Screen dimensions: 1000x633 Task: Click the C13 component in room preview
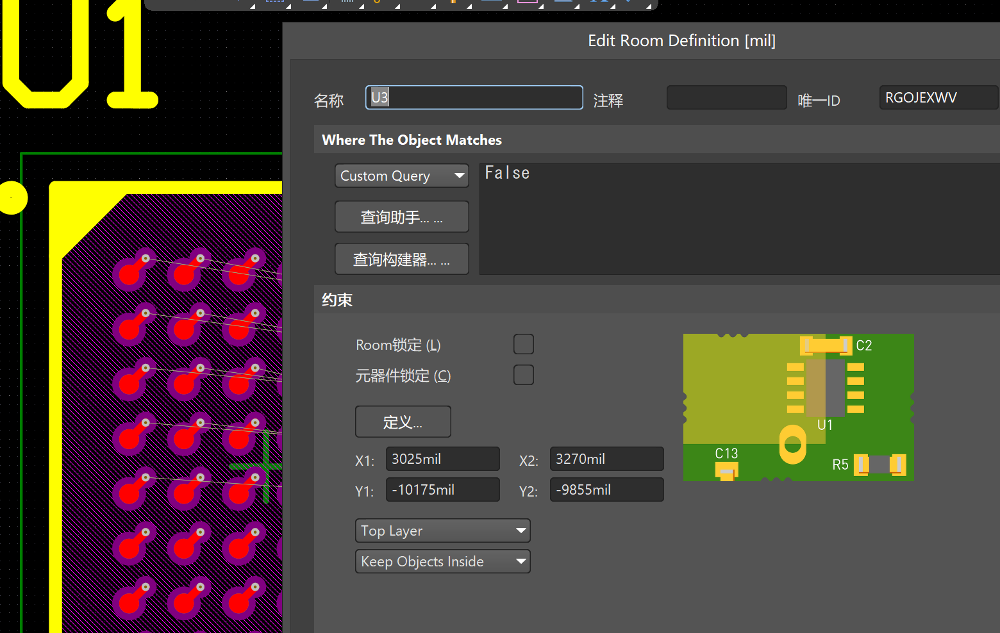point(726,471)
